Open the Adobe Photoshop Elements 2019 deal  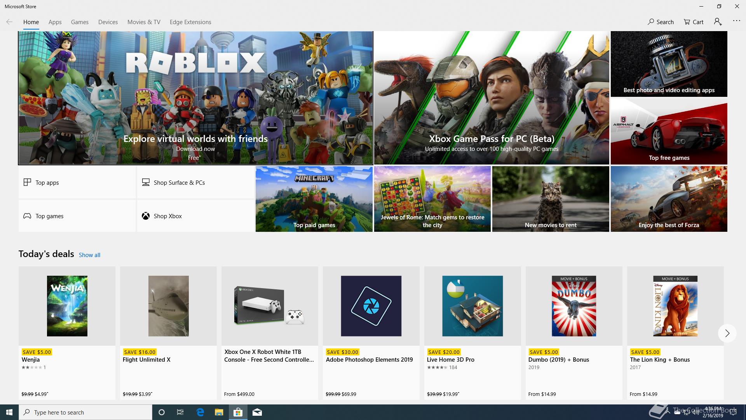coord(371,333)
